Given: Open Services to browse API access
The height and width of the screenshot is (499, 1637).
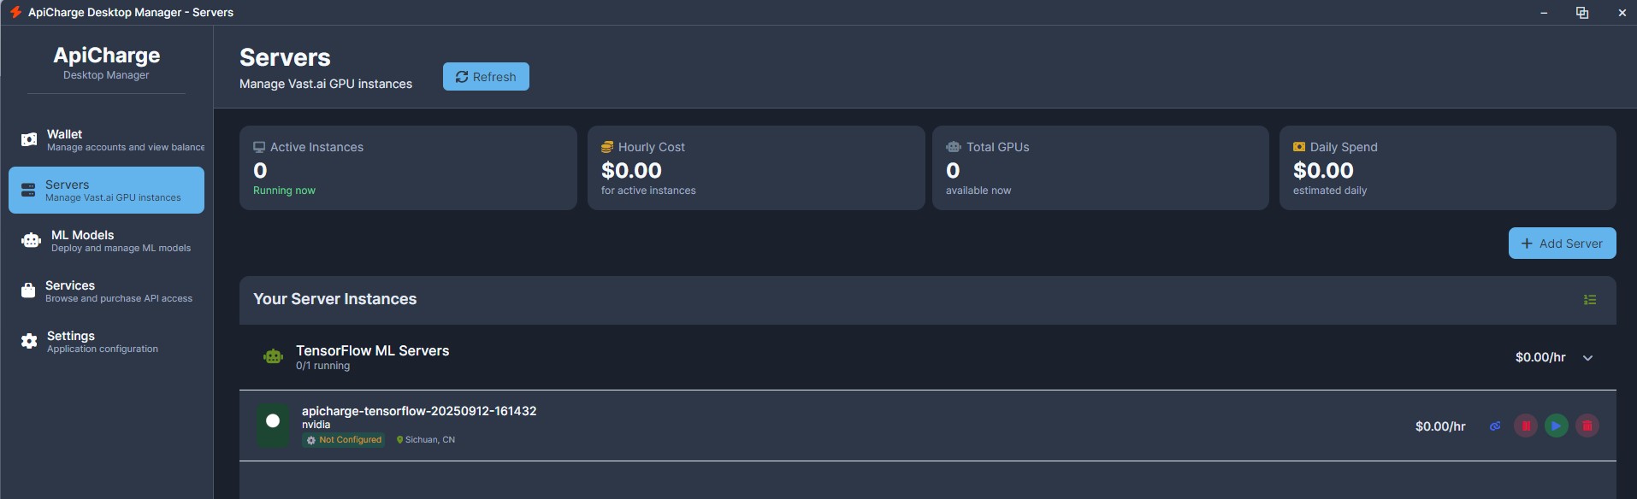Looking at the screenshot, I should [106, 291].
